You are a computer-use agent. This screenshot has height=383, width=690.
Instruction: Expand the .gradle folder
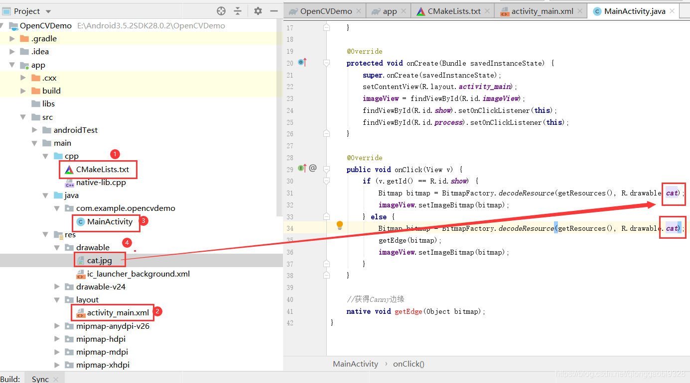click(12, 39)
